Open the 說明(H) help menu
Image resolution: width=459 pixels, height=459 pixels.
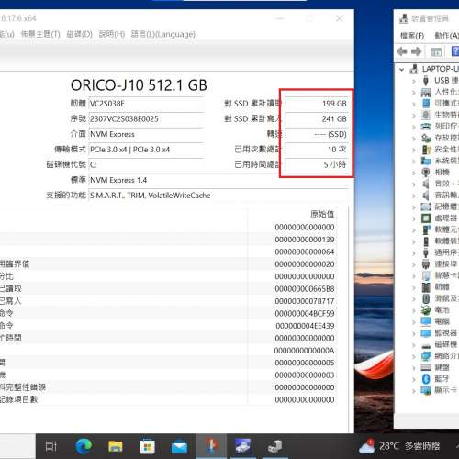pos(112,34)
